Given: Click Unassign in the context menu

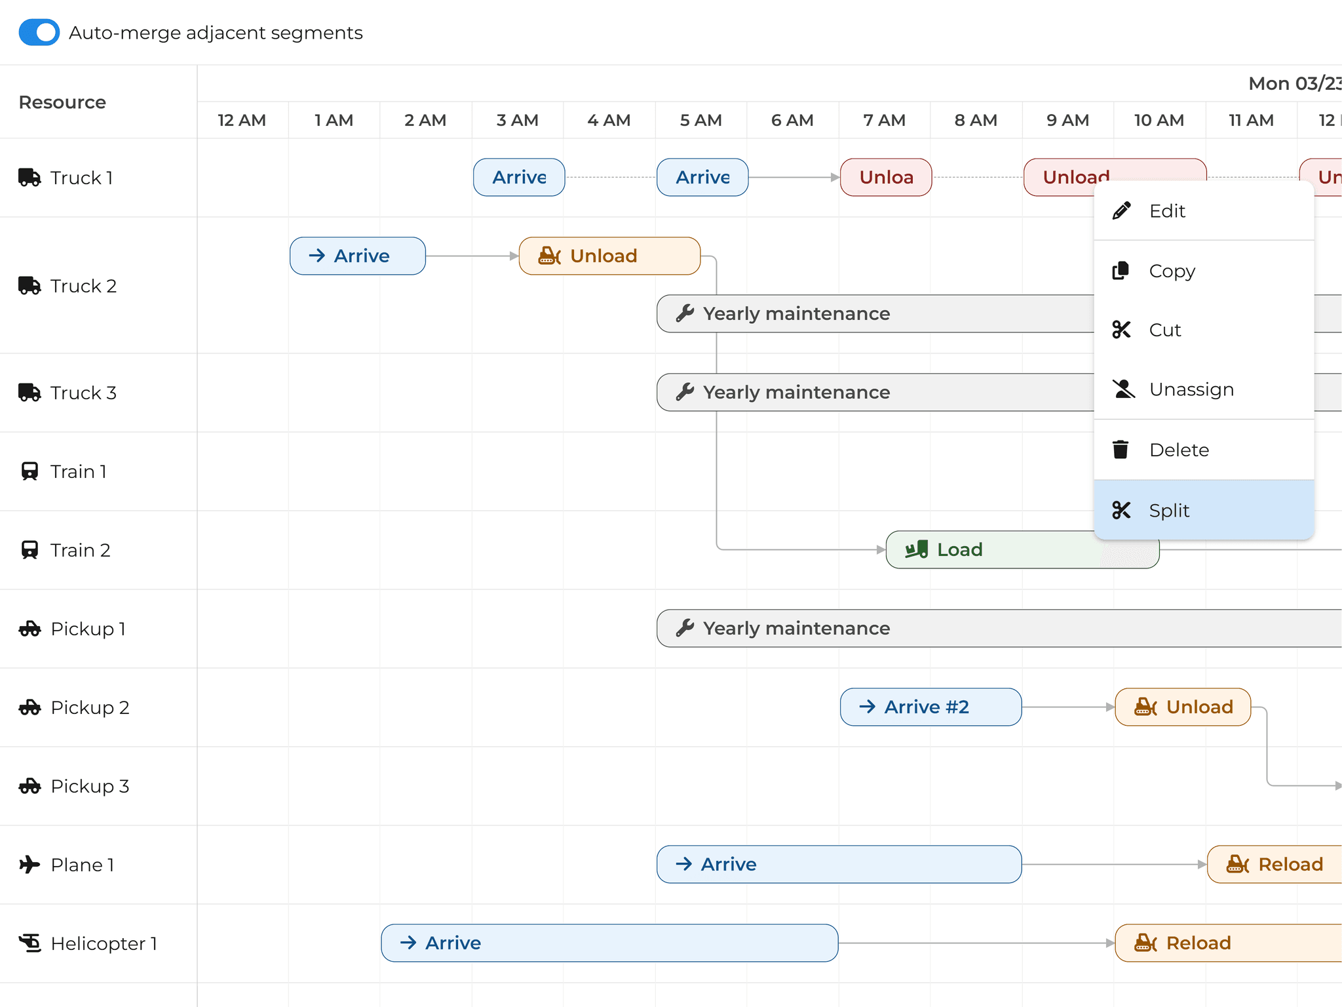Looking at the screenshot, I should pyautogui.click(x=1191, y=389).
